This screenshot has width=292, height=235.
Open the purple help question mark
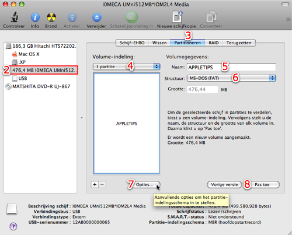point(13,226)
